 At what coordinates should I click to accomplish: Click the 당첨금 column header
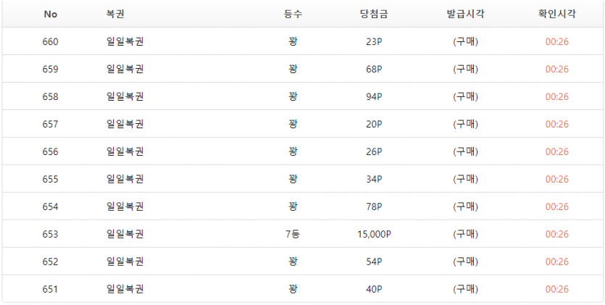373,14
